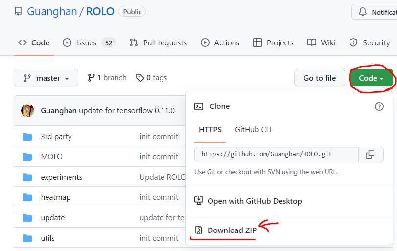This screenshot has height=251, width=397.
Task: View the 0 tags link
Action: [x=151, y=78]
